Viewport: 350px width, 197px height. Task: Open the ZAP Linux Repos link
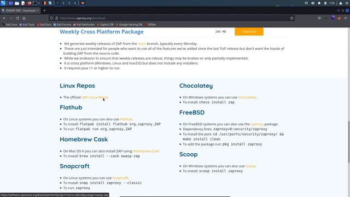(95, 97)
